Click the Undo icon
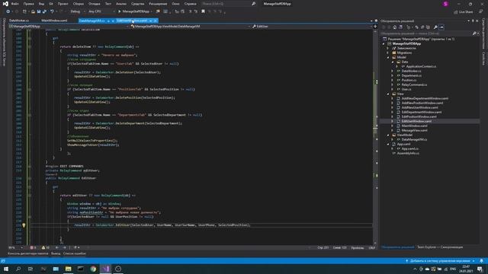This screenshot has width=488, height=274. point(52,11)
